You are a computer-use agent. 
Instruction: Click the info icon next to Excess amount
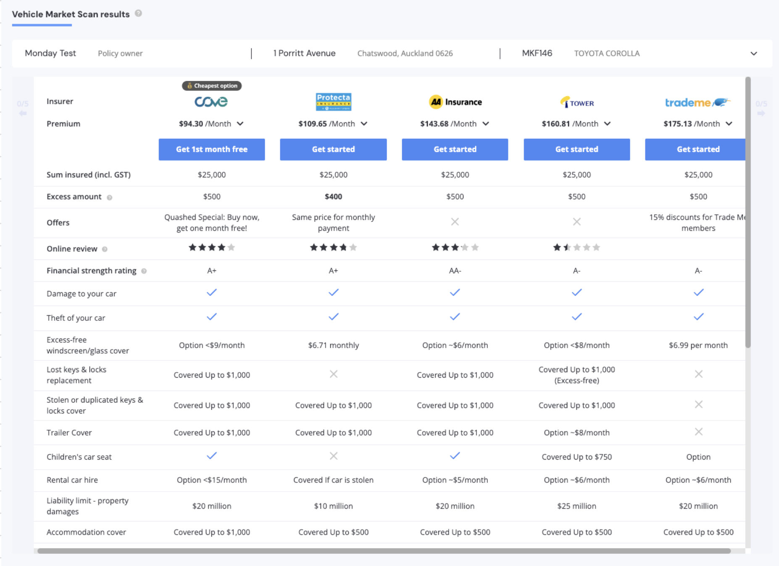[109, 197]
